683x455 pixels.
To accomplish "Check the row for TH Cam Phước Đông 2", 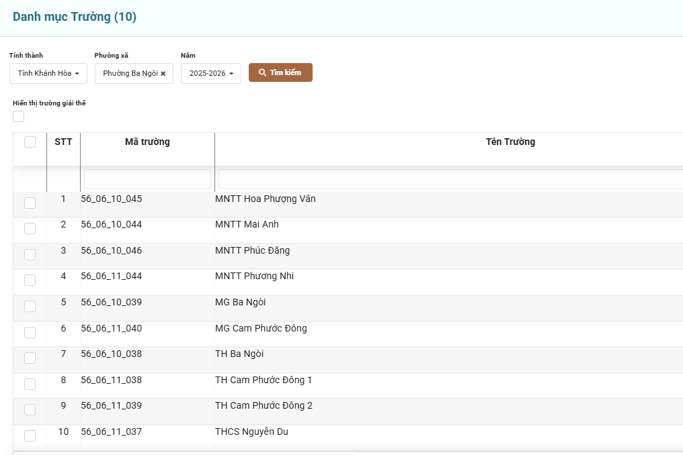I will (30, 410).
